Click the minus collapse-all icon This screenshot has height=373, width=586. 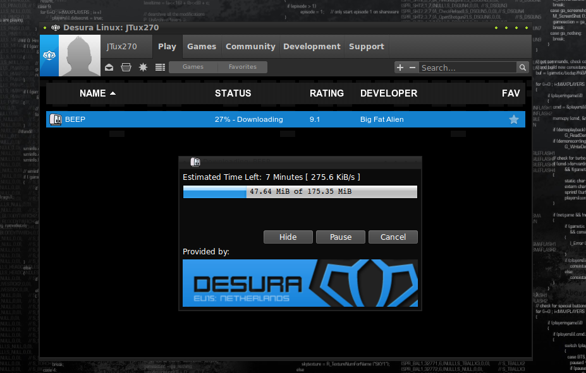412,68
